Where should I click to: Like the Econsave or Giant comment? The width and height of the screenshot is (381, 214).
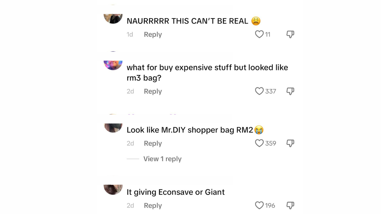[259, 205]
